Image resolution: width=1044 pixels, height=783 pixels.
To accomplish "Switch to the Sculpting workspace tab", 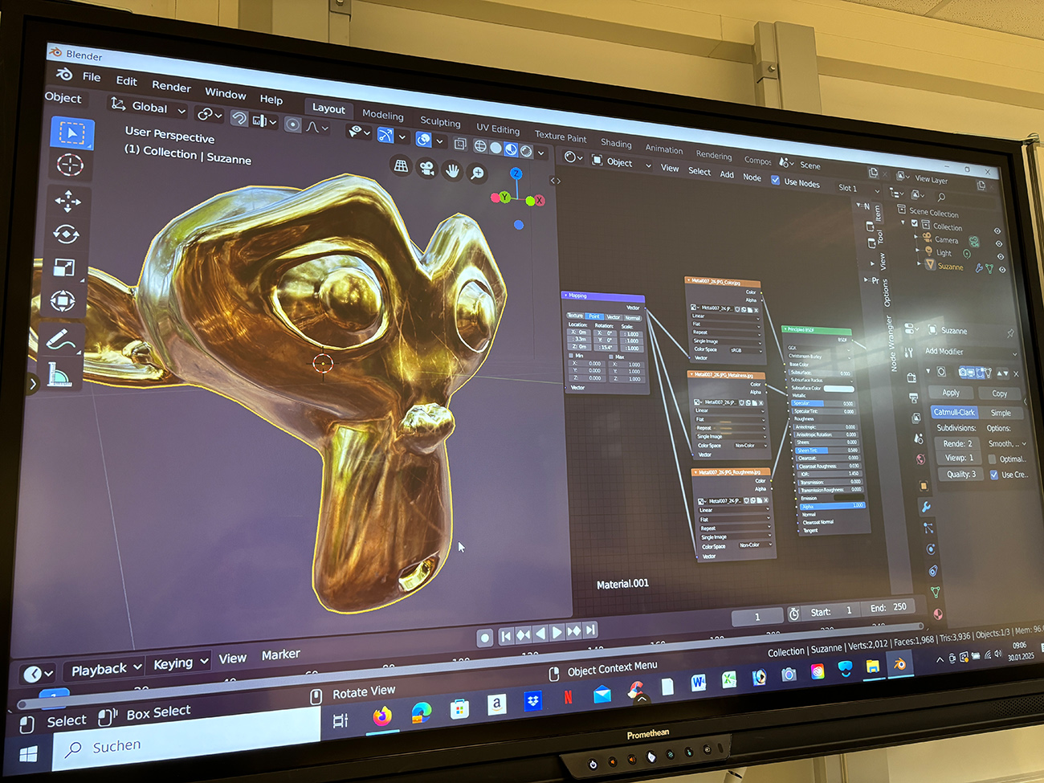I will pyautogui.click(x=440, y=121).
